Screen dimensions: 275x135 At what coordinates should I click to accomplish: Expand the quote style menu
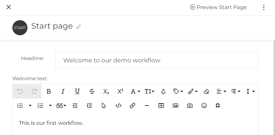(61, 105)
